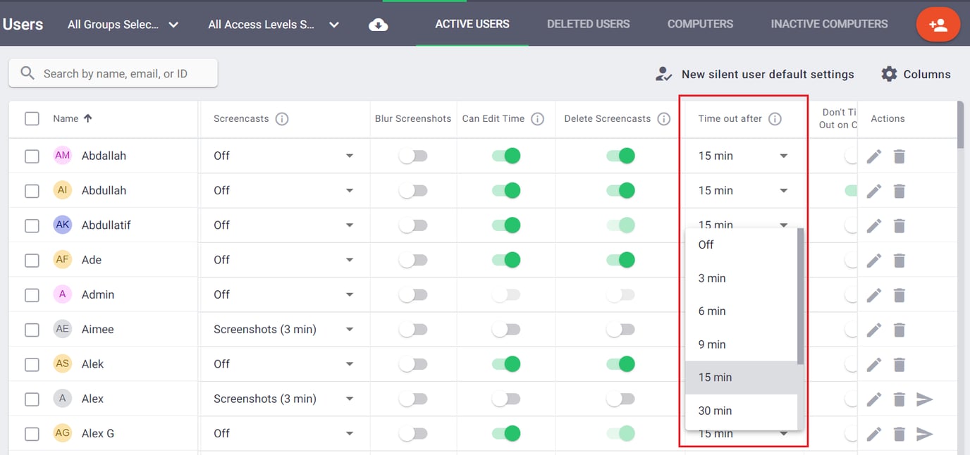Screen dimensions: 970x455
Task: Click the info icon beside Time out after
Action: [775, 119]
